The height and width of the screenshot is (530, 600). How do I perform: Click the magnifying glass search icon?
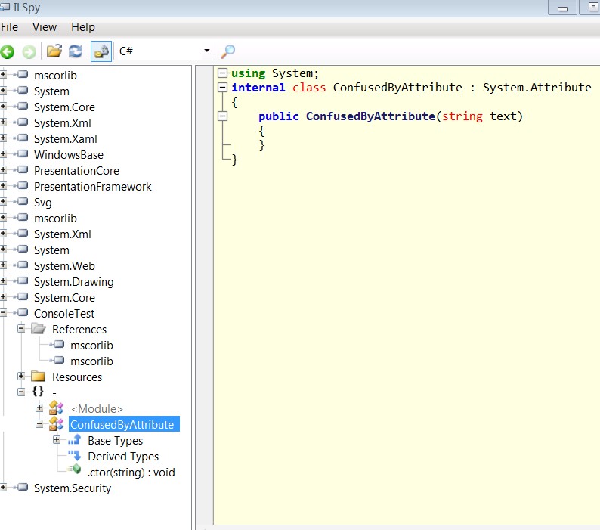(228, 51)
